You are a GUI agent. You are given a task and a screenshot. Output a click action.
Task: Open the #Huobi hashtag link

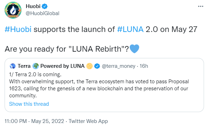pos(18,29)
